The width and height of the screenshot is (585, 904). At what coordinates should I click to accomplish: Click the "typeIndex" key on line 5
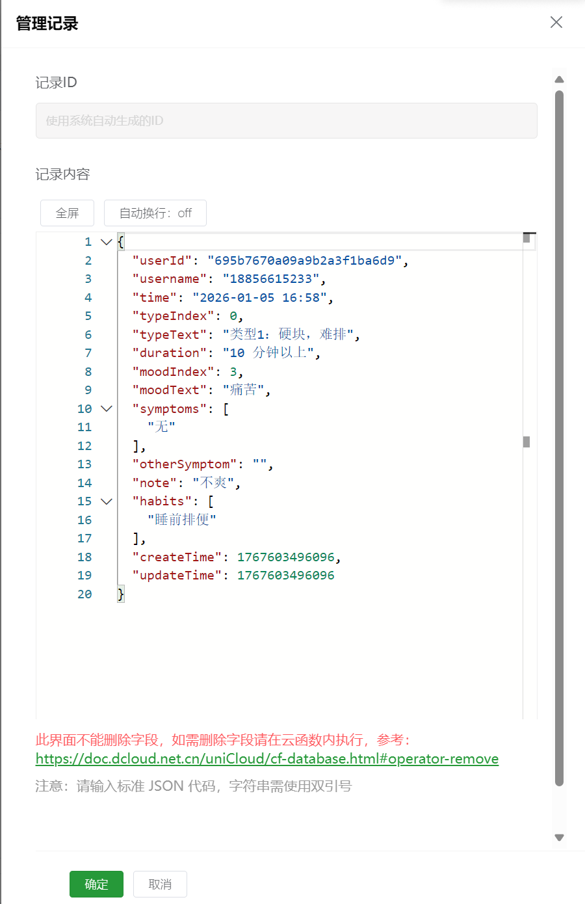[174, 316]
